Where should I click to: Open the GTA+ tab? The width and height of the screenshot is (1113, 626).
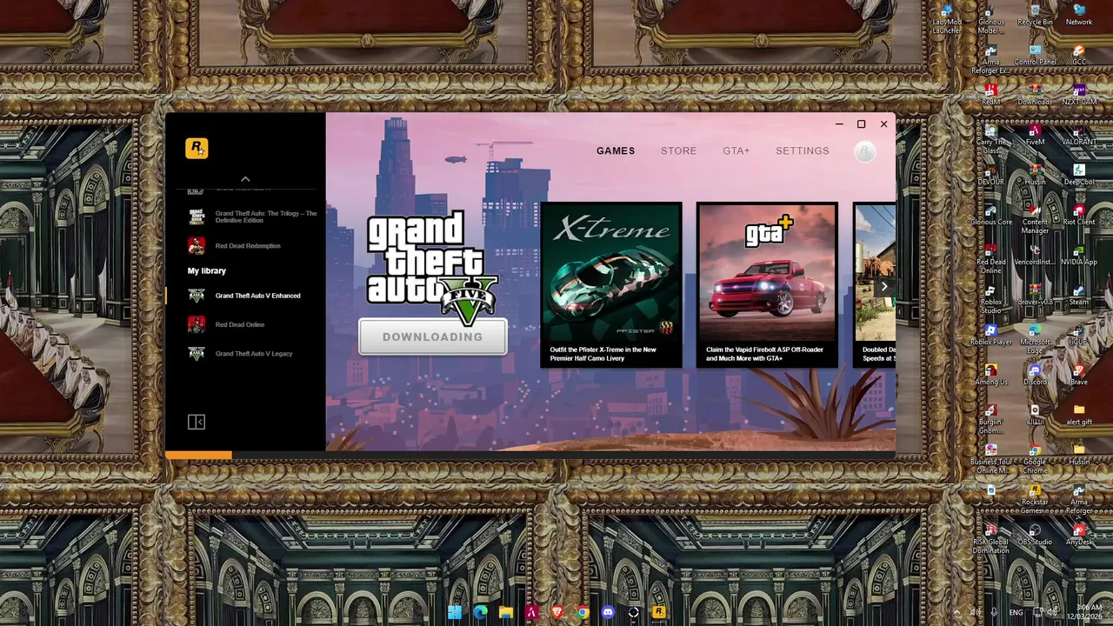736,150
